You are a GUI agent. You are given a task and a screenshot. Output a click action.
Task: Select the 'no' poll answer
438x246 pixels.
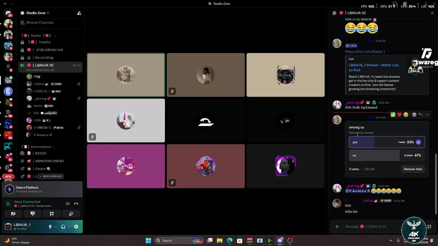click(x=387, y=155)
